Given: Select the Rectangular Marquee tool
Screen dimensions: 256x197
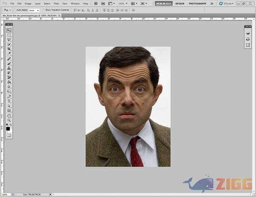Looking at the screenshot, I should coord(9,35).
